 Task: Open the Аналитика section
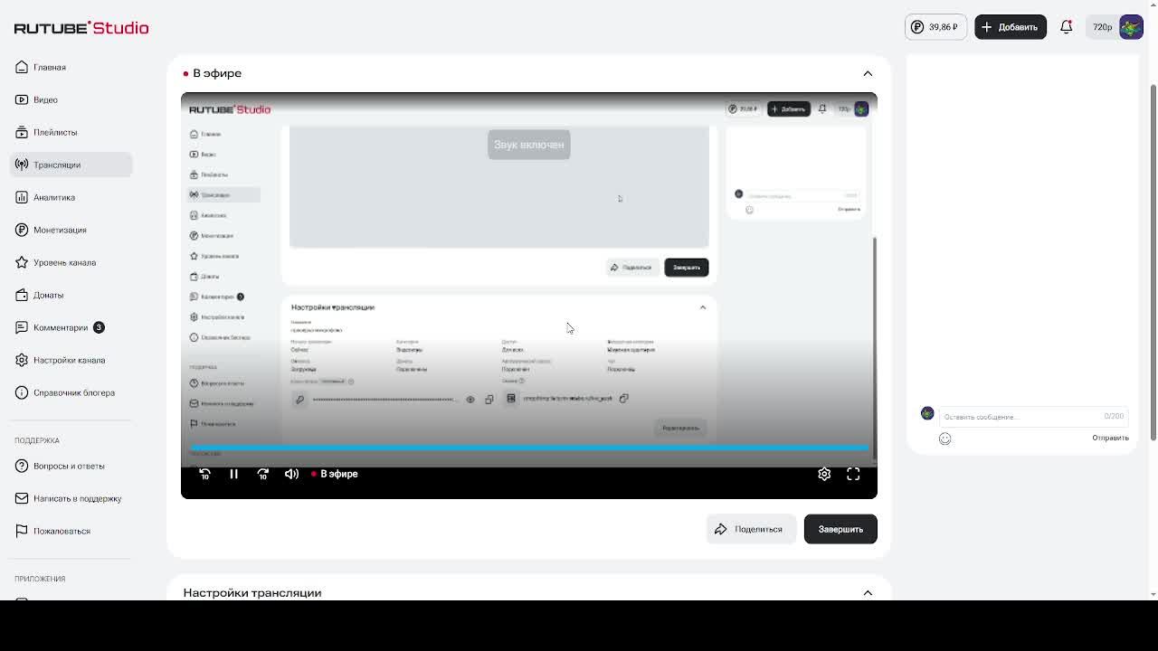(54, 197)
